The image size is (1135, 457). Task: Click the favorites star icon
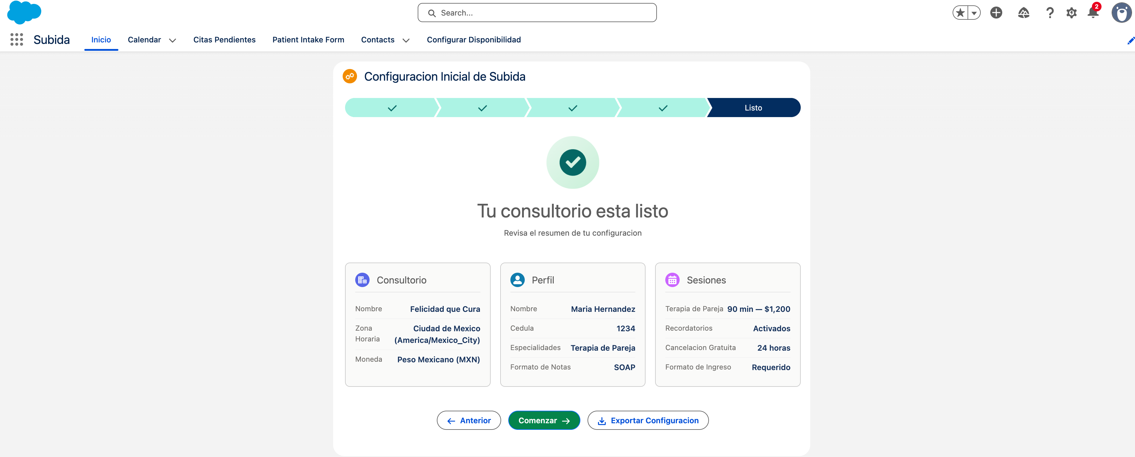click(960, 13)
